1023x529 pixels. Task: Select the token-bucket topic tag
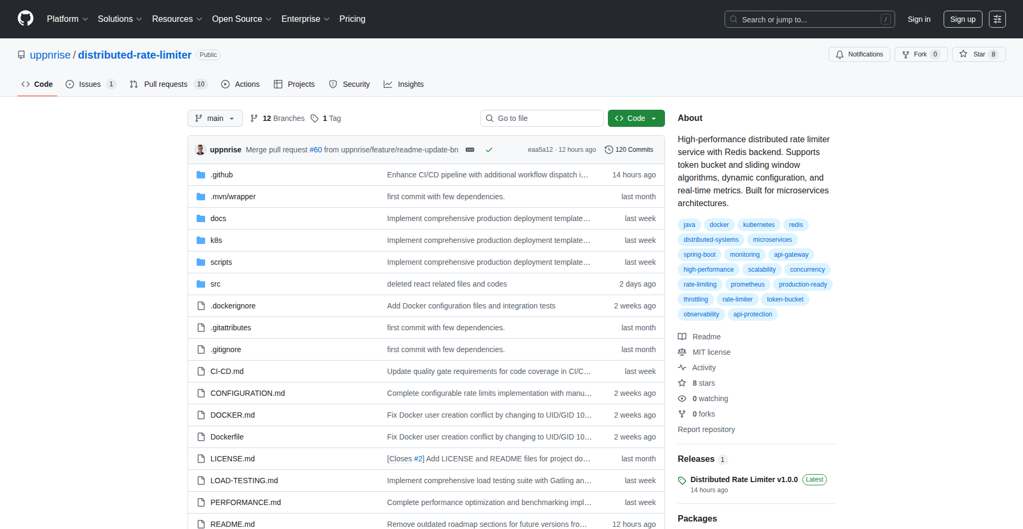tap(785, 299)
